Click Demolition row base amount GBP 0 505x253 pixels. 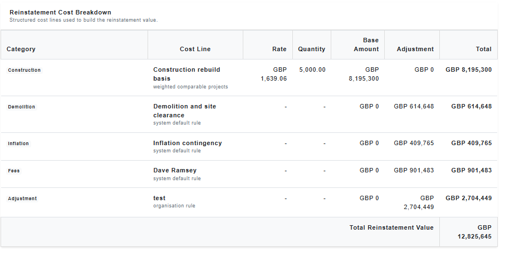pos(369,106)
